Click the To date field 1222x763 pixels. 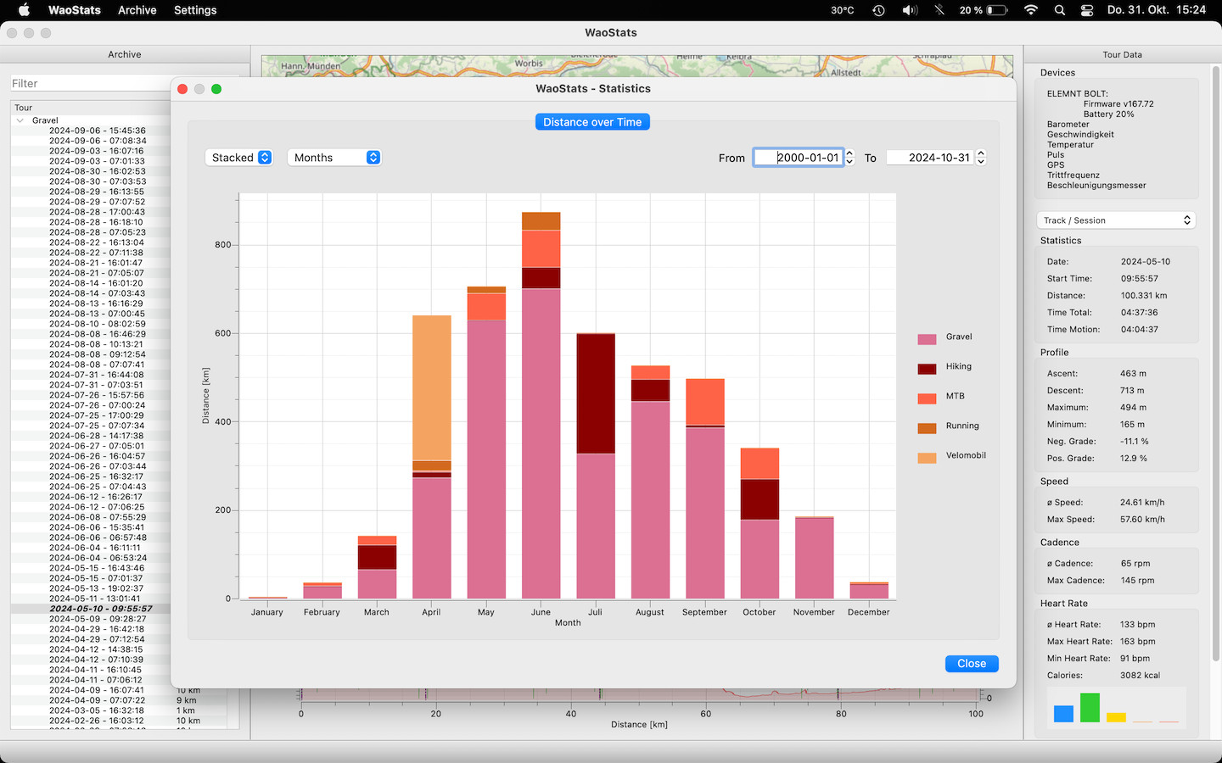tap(931, 158)
